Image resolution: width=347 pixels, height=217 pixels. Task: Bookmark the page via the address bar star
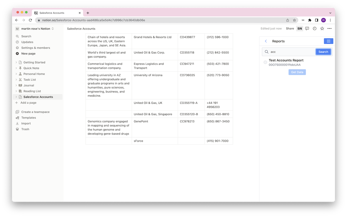click(x=294, y=20)
